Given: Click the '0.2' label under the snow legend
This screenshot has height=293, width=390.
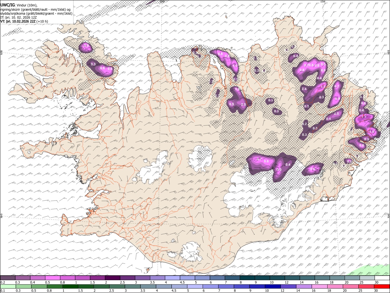Looking at the screenshot, I should 2,282.
